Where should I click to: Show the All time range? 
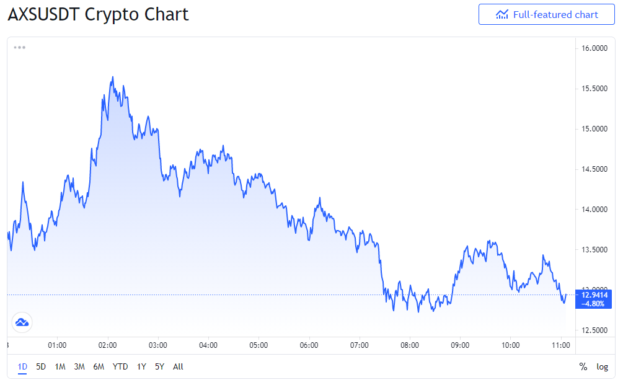pyautogui.click(x=178, y=366)
